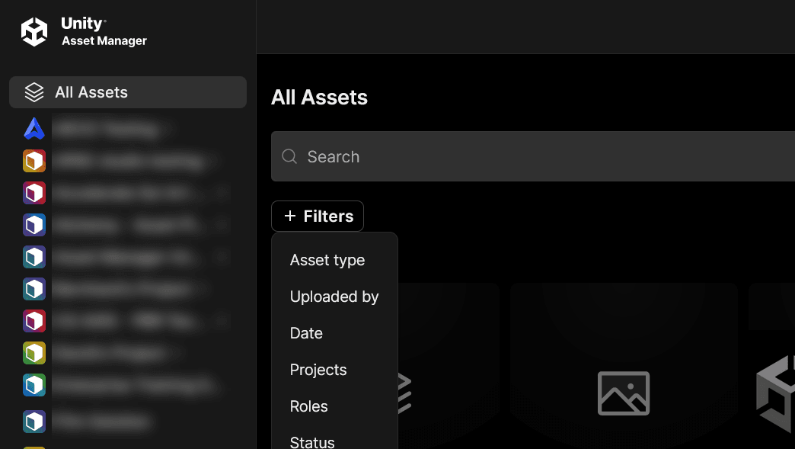Click inside the Search input field
The image size is (795, 449).
457,156
